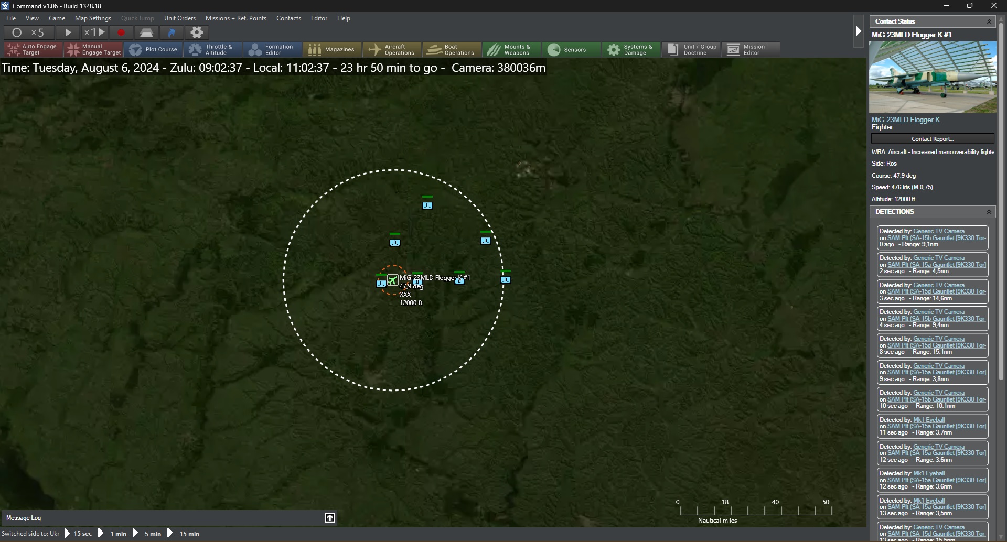Open Generic TV Camera link, Range 10,1nm detection
Viewport: 1007px width, 542px height.
click(x=939, y=393)
